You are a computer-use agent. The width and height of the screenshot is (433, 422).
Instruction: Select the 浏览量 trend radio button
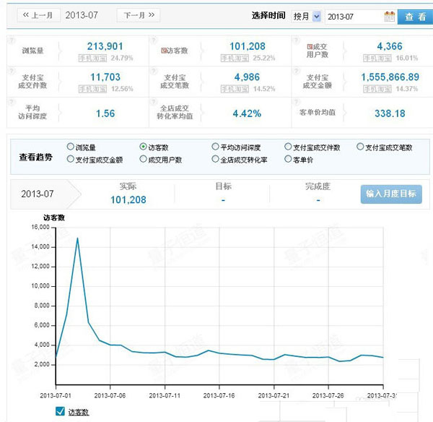(x=71, y=147)
